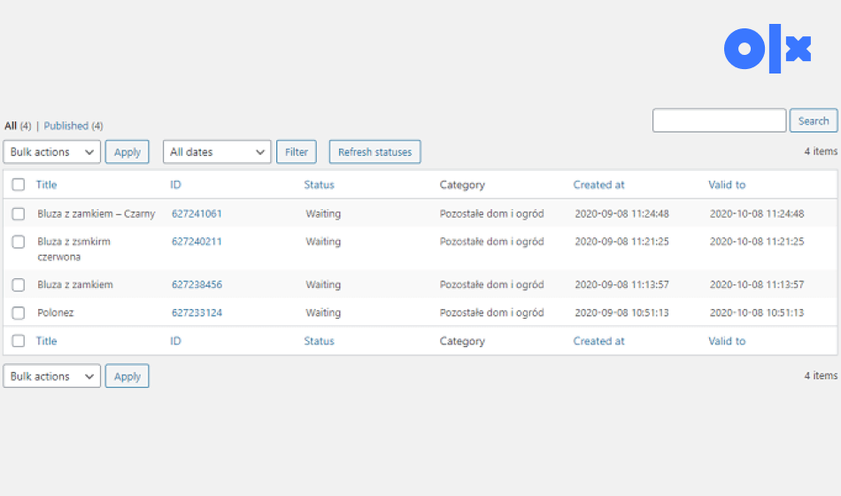Open listing ID 627233124 link
Screen dimensions: 841x496
(197, 313)
